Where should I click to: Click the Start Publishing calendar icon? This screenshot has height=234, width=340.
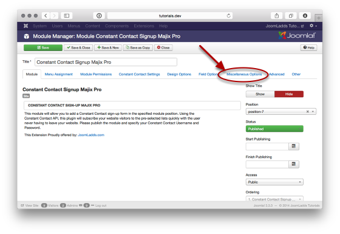point(294,146)
